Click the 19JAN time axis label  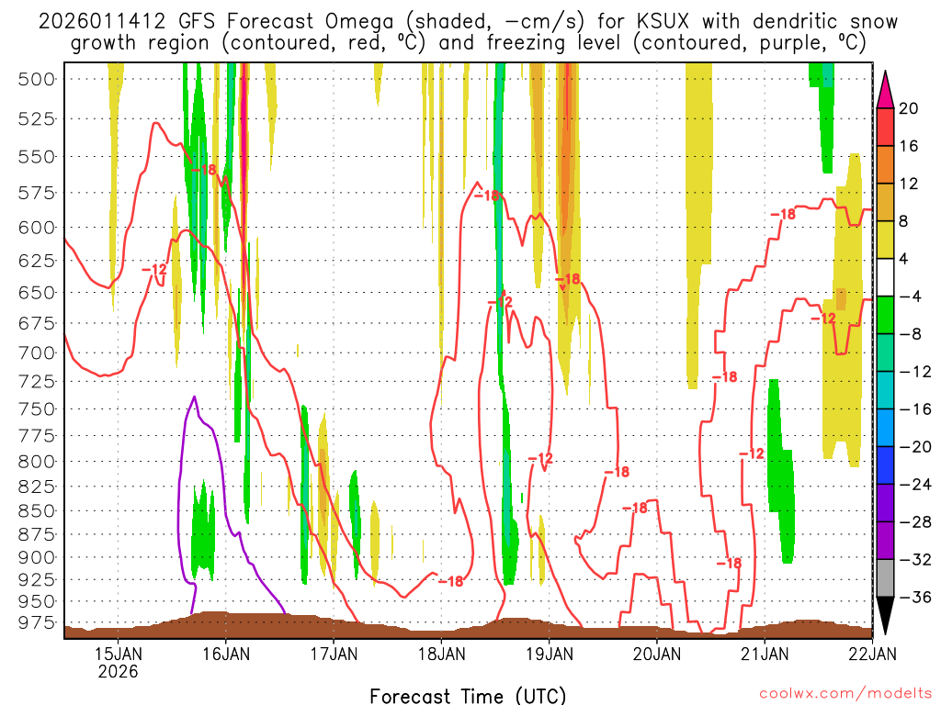pos(550,653)
